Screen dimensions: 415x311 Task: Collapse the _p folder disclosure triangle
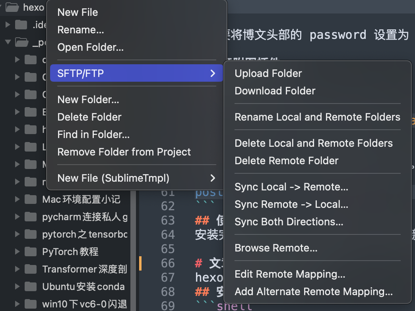pyautogui.click(x=8, y=42)
